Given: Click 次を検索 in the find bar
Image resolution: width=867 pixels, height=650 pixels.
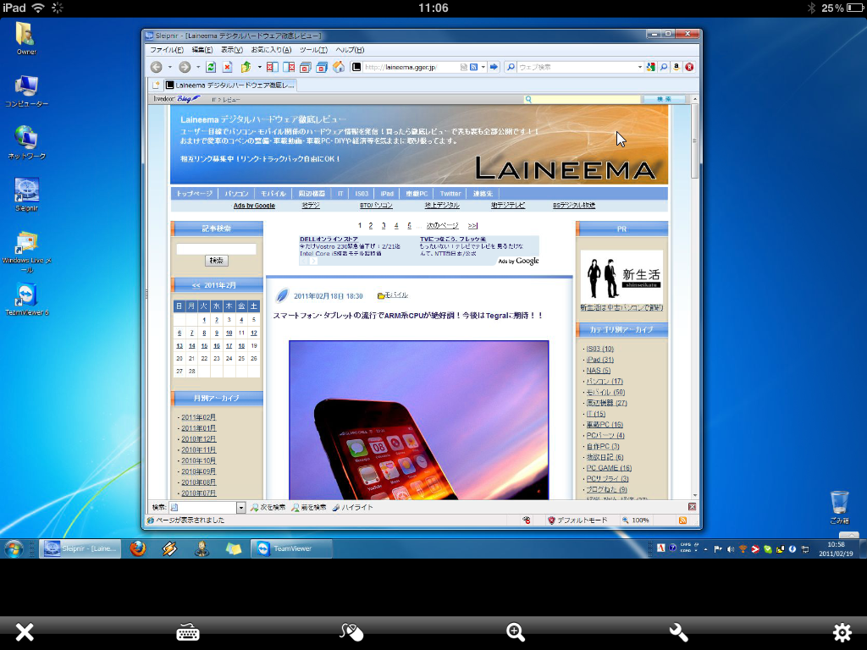Looking at the screenshot, I should 268,508.
